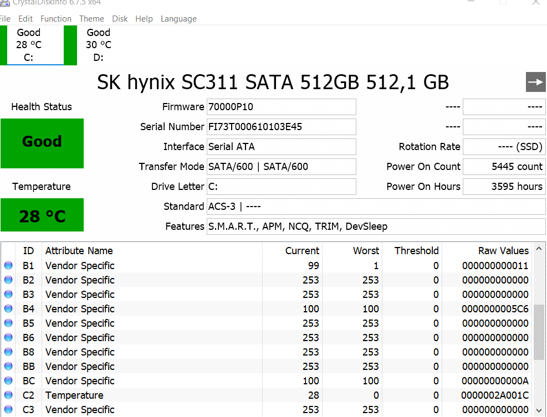Click the Rotation Rate field showing SSD

coord(504,147)
